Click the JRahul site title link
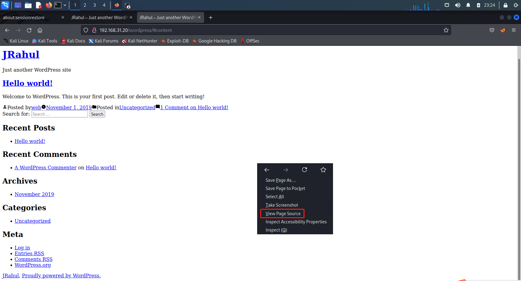The width and height of the screenshot is (521, 281). point(21,55)
